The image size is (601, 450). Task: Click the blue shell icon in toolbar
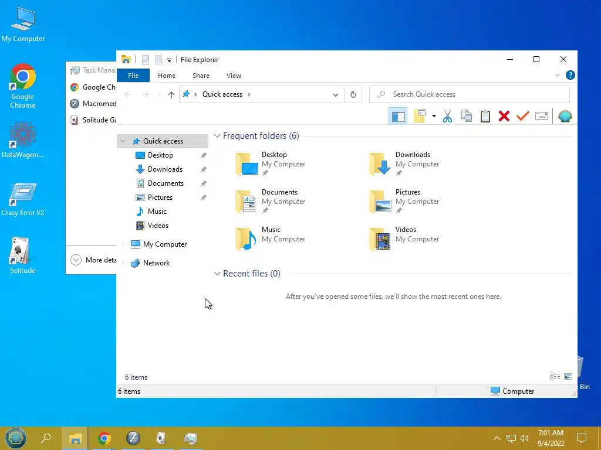[565, 117]
